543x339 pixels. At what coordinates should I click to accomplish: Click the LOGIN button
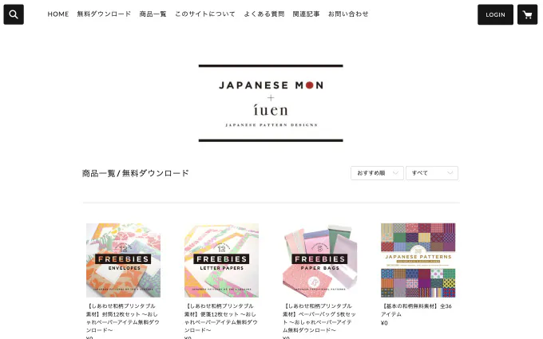click(x=495, y=14)
